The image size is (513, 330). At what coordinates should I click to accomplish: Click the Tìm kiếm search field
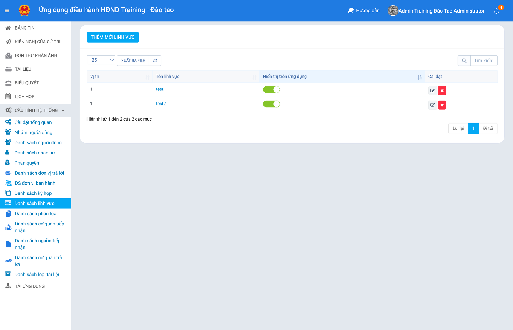[x=483, y=61]
